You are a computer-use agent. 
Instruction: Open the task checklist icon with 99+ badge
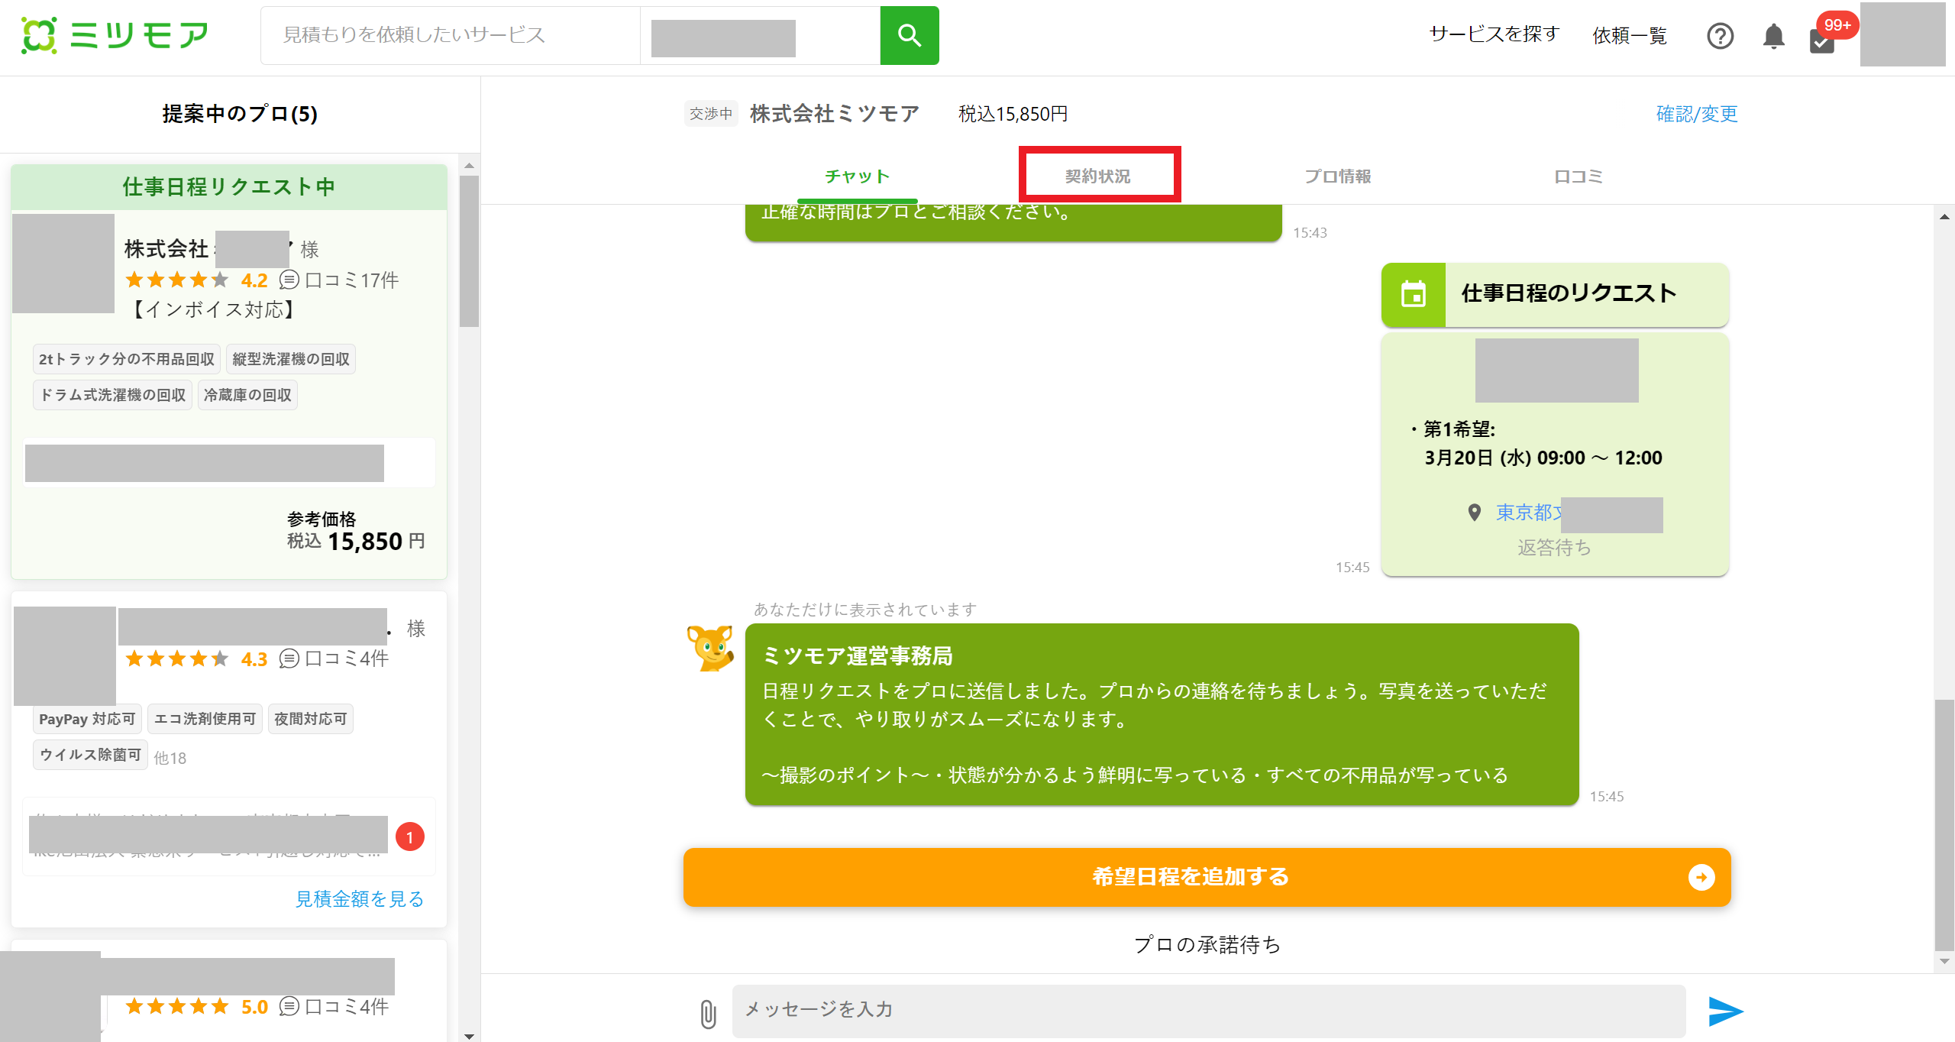[1823, 40]
